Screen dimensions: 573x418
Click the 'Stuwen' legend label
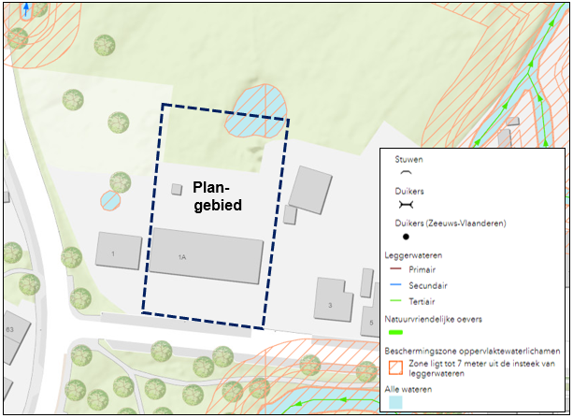click(408, 160)
